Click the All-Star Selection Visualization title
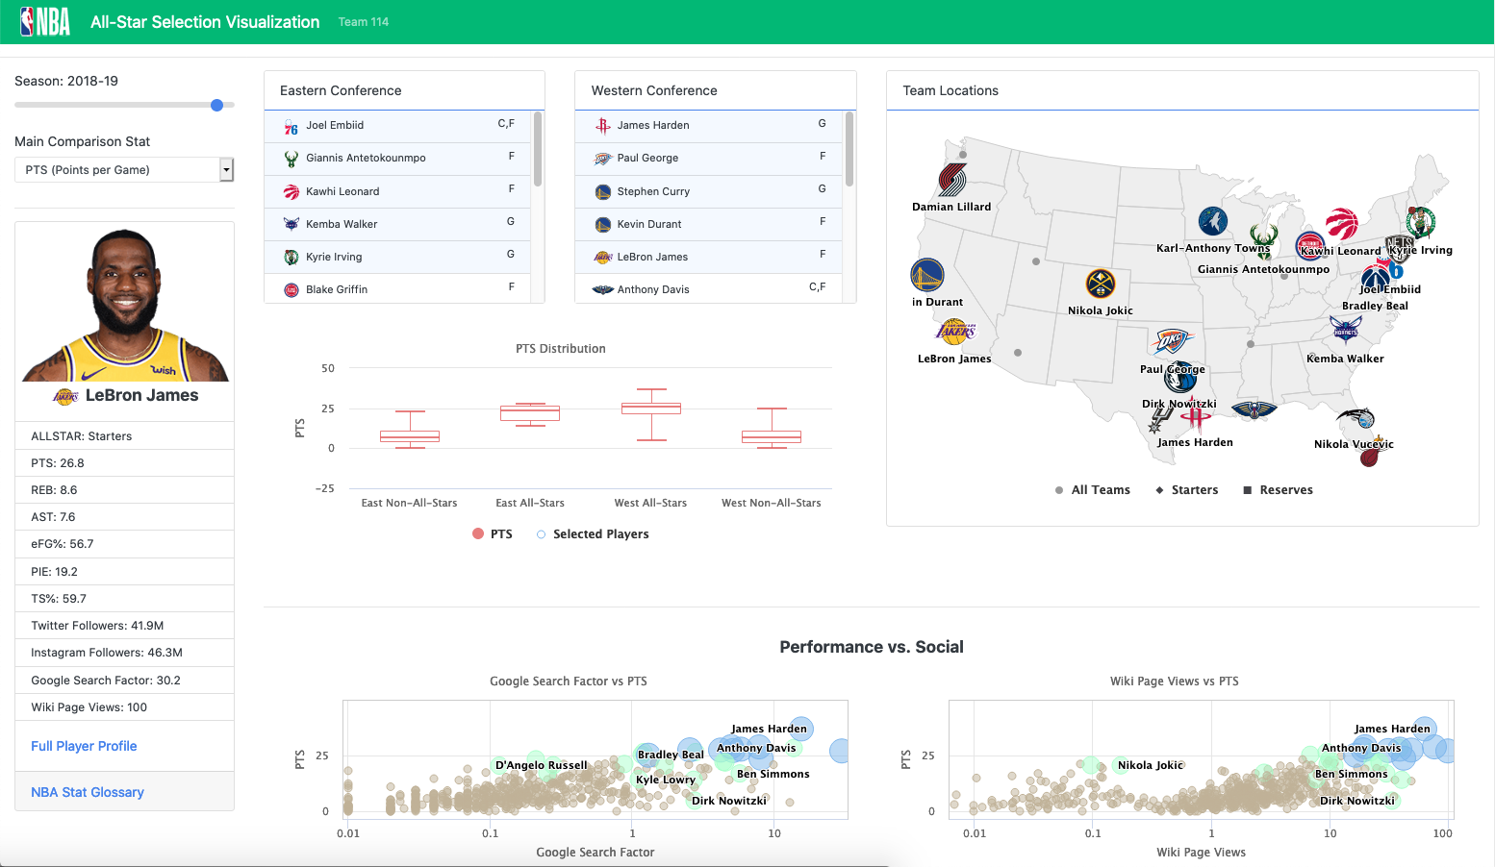The height and width of the screenshot is (867, 1495). pos(205,22)
